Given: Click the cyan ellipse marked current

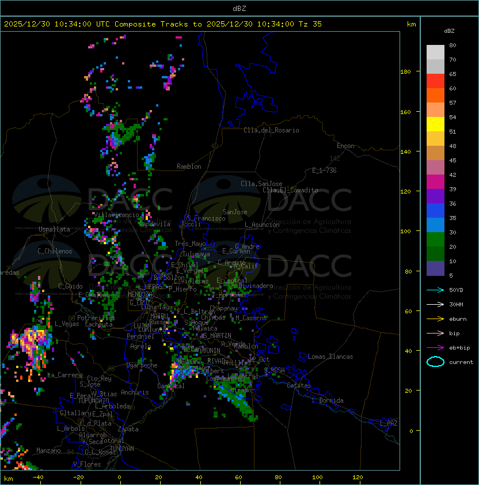Looking at the screenshot, I should 435,362.
